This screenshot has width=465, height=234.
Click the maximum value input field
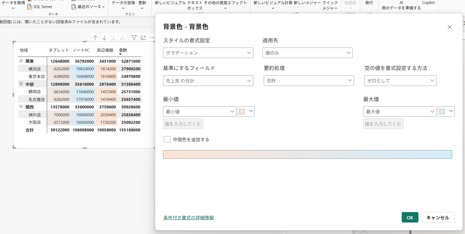383,124
